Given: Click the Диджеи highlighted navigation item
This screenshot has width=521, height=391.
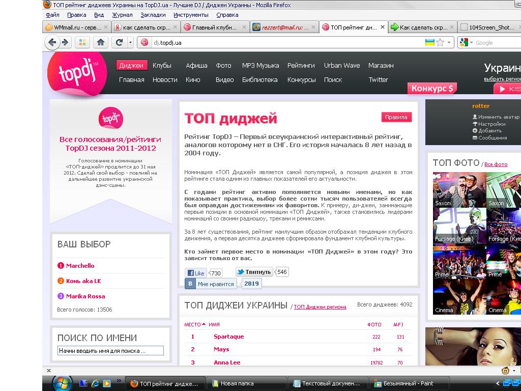Looking at the screenshot, I should pos(131,66).
